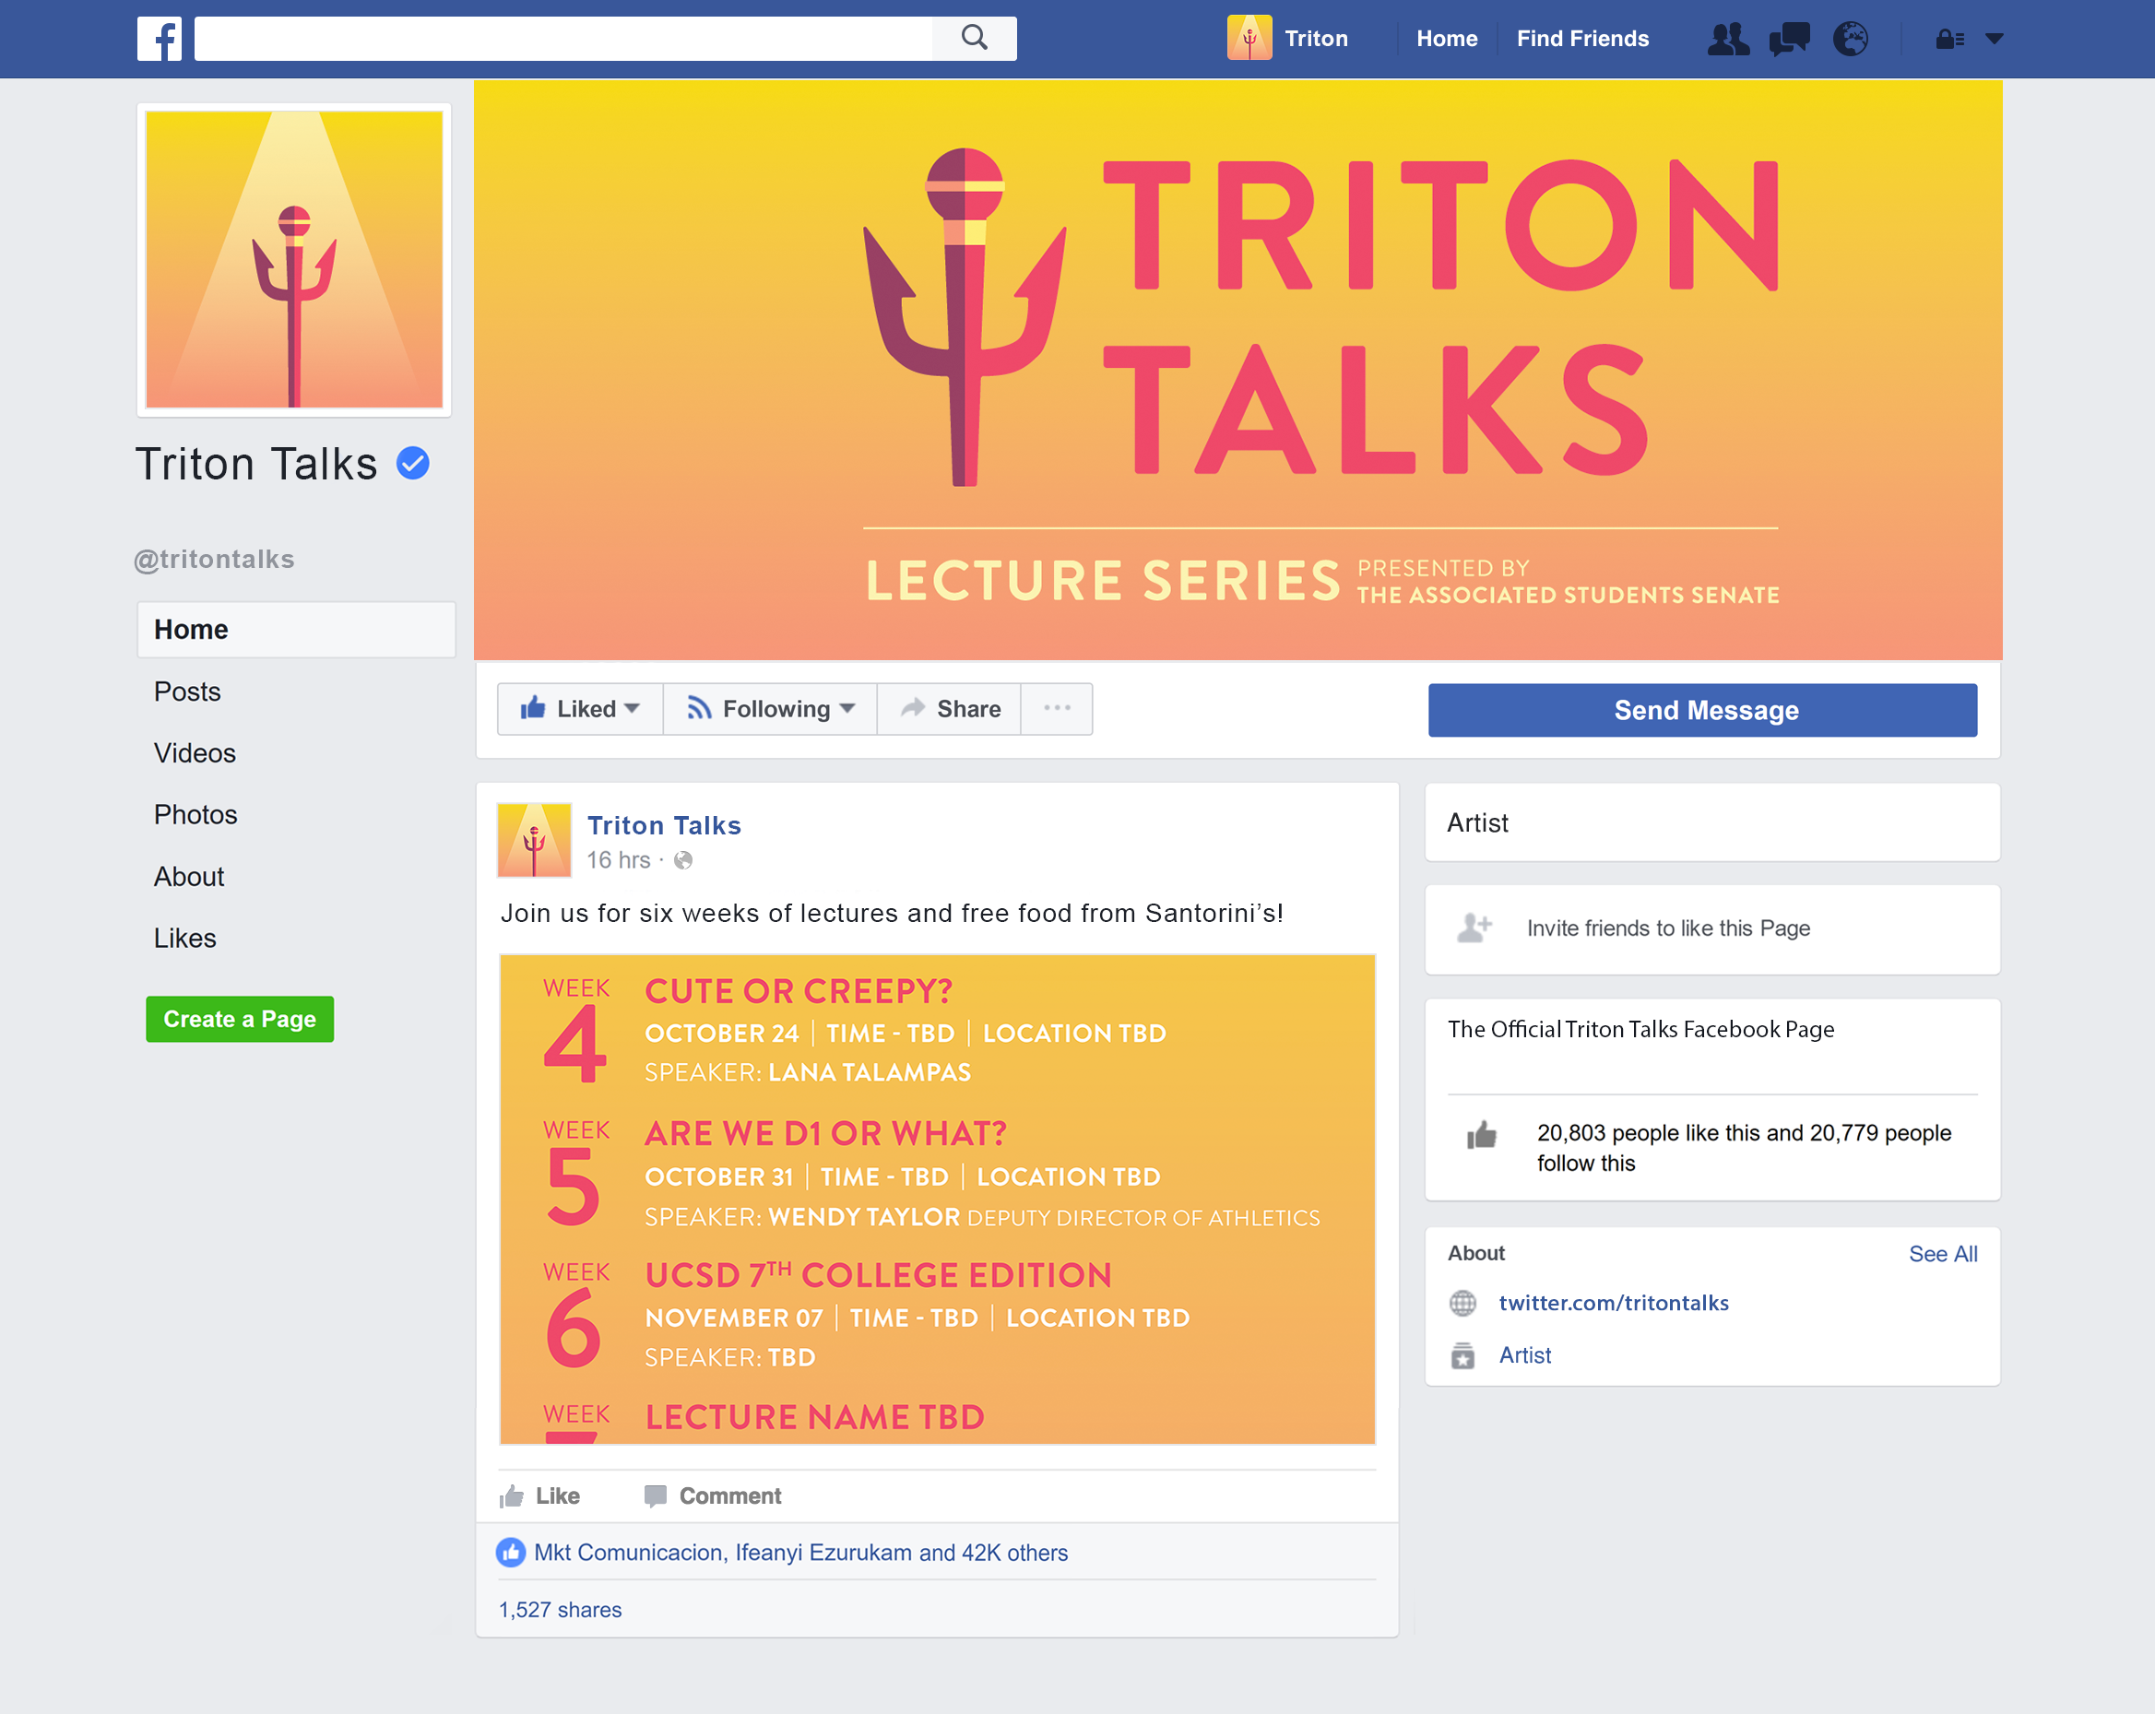This screenshot has height=1714, width=2155.
Task: Click the @tritontalks username text
Action: point(214,559)
